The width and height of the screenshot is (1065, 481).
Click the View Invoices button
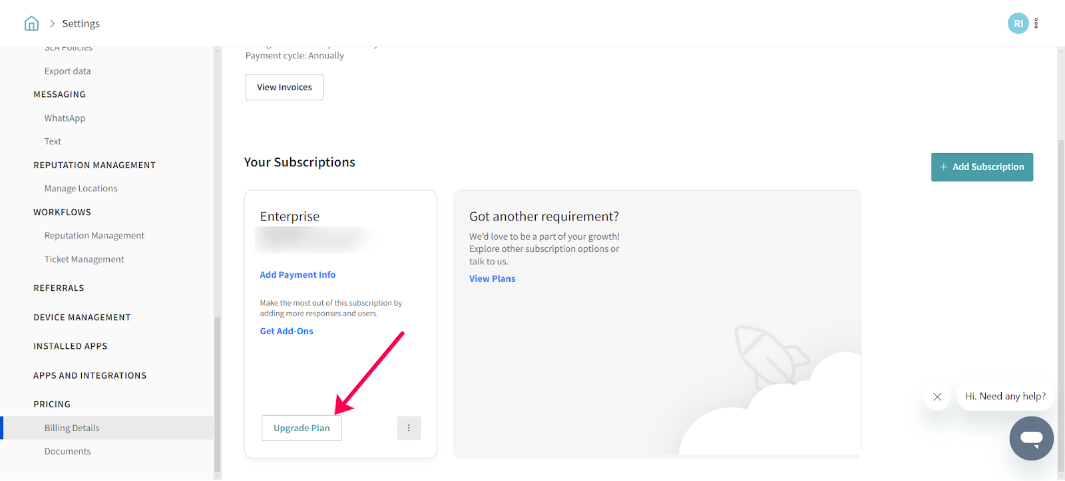[284, 88]
